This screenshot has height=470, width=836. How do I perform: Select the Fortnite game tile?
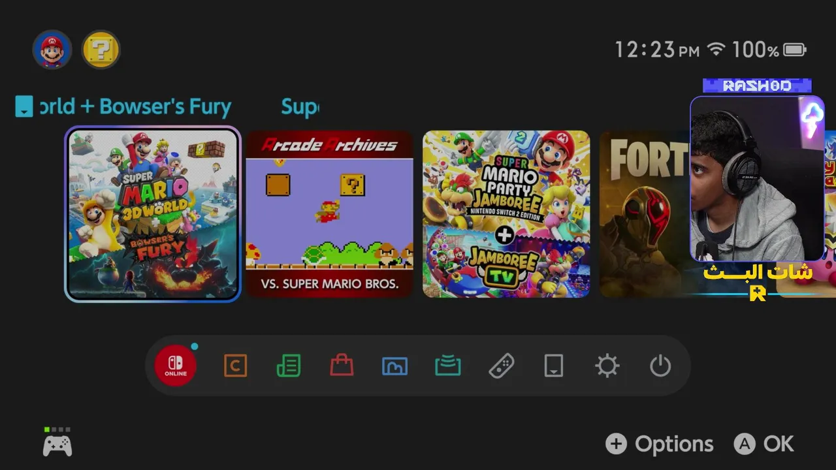pyautogui.click(x=645, y=214)
